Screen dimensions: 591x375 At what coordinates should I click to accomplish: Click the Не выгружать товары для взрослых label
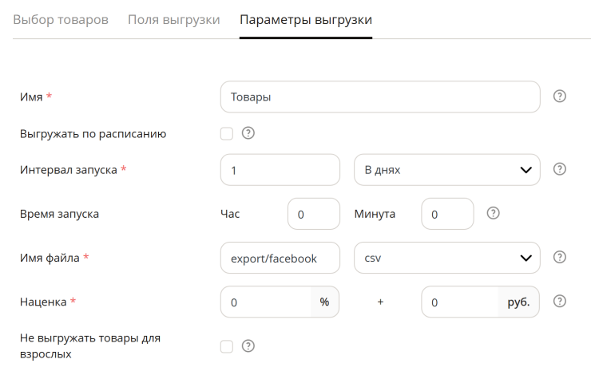pyautogui.click(x=90, y=346)
